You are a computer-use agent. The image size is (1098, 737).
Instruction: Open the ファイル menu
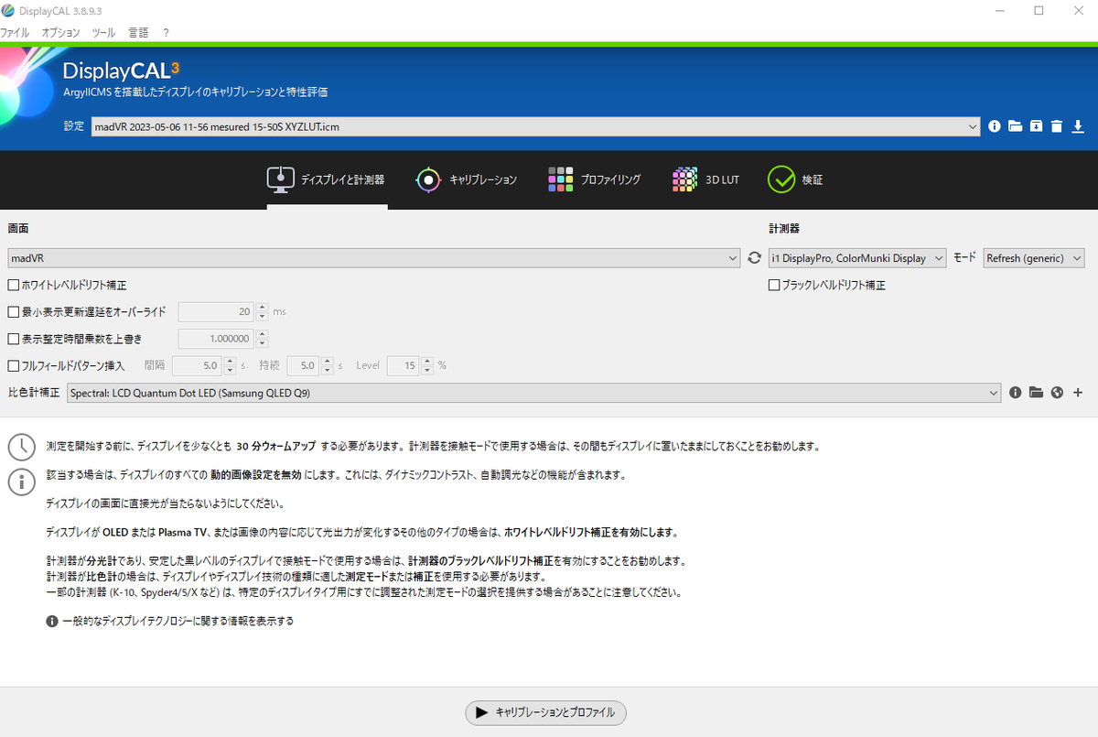pyautogui.click(x=15, y=32)
